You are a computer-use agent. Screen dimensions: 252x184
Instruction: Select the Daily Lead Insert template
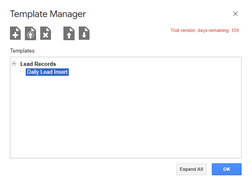(47, 72)
